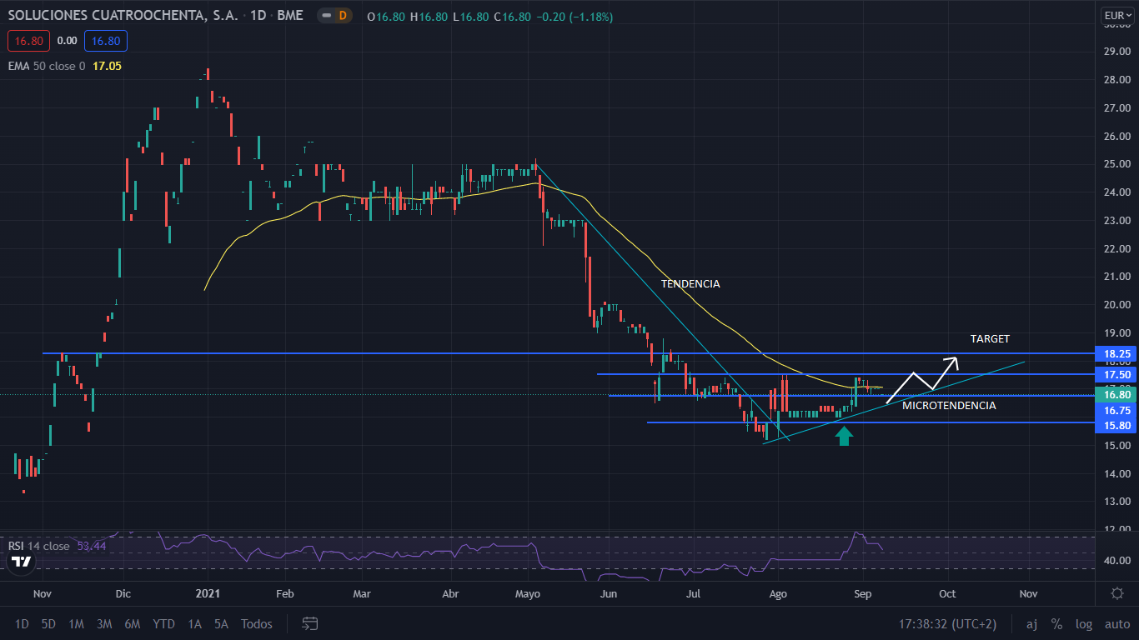Image resolution: width=1139 pixels, height=640 pixels.
Task: Select the Todos time range
Action: click(x=257, y=624)
